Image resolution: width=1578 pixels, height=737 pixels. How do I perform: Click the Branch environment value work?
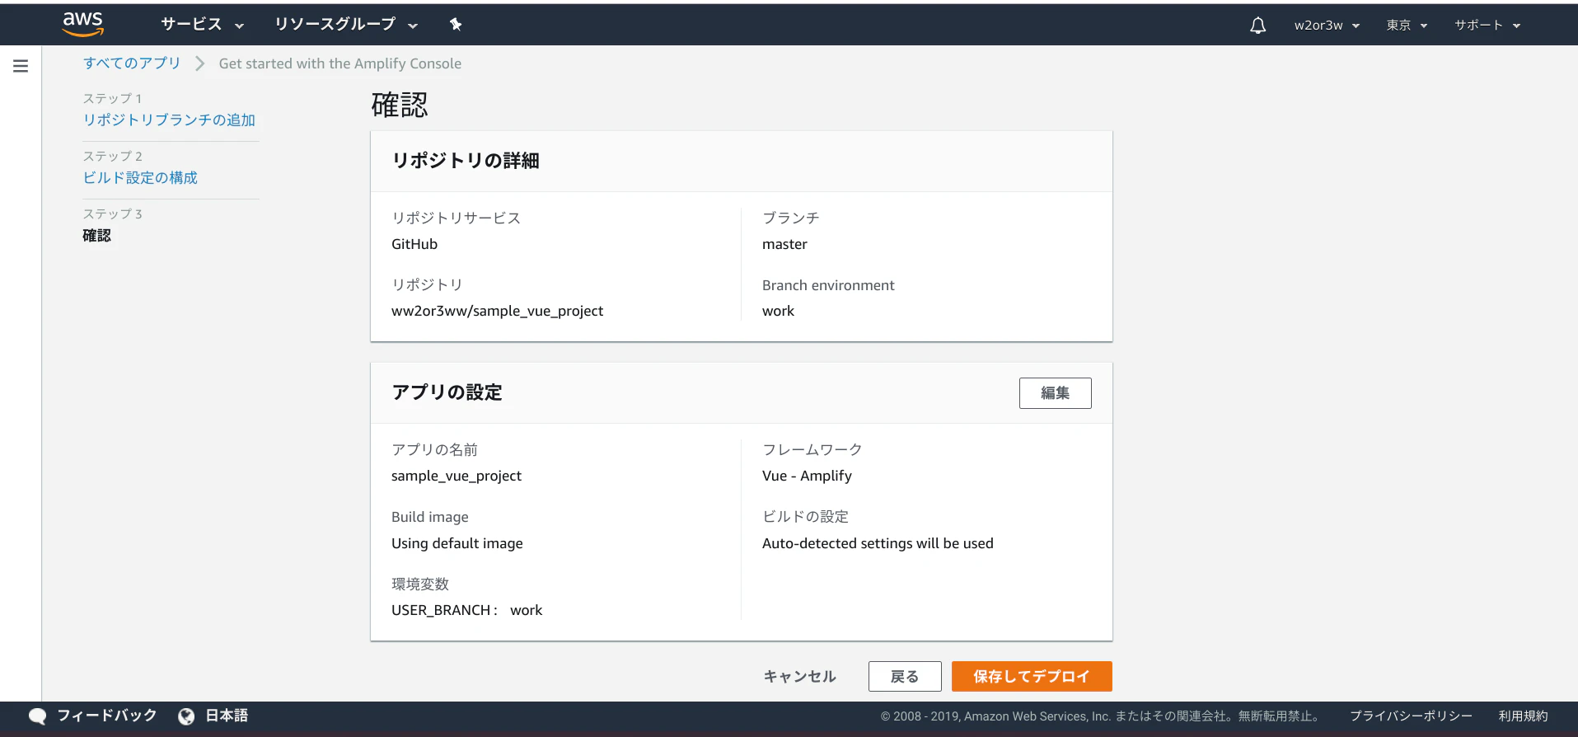pos(778,311)
